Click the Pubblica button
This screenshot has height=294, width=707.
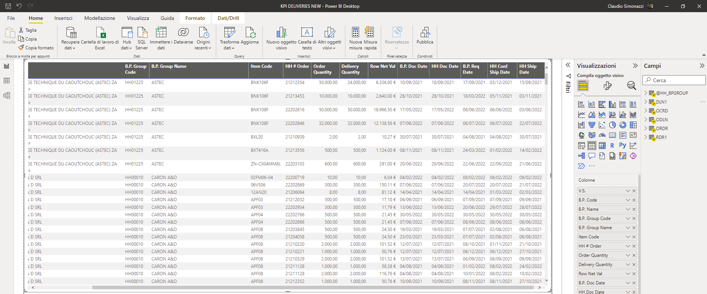[425, 36]
